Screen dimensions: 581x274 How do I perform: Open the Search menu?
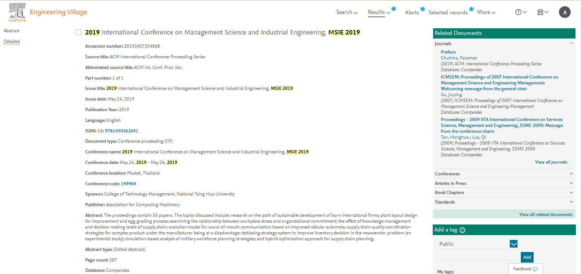[x=347, y=12]
